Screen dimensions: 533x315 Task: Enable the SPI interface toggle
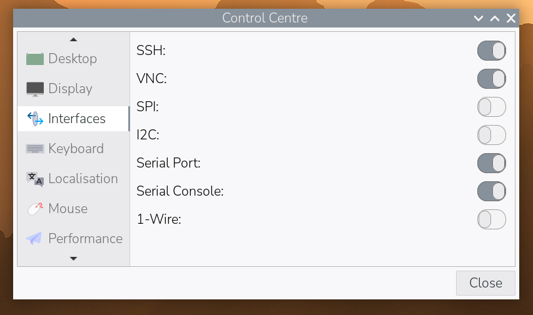[x=491, y=107]
